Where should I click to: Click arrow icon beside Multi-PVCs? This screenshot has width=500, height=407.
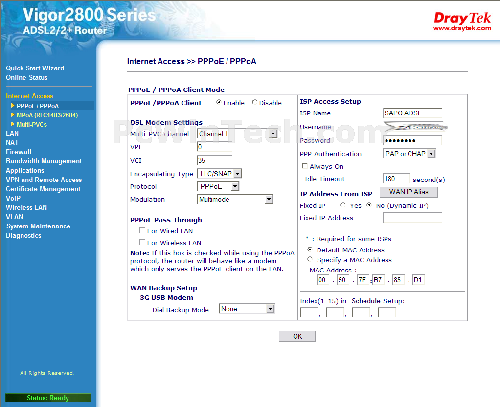[13, 124]
